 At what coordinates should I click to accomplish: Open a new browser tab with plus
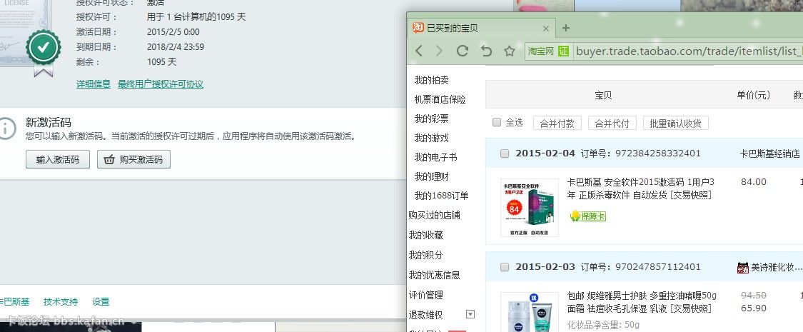tap(565, 28)
